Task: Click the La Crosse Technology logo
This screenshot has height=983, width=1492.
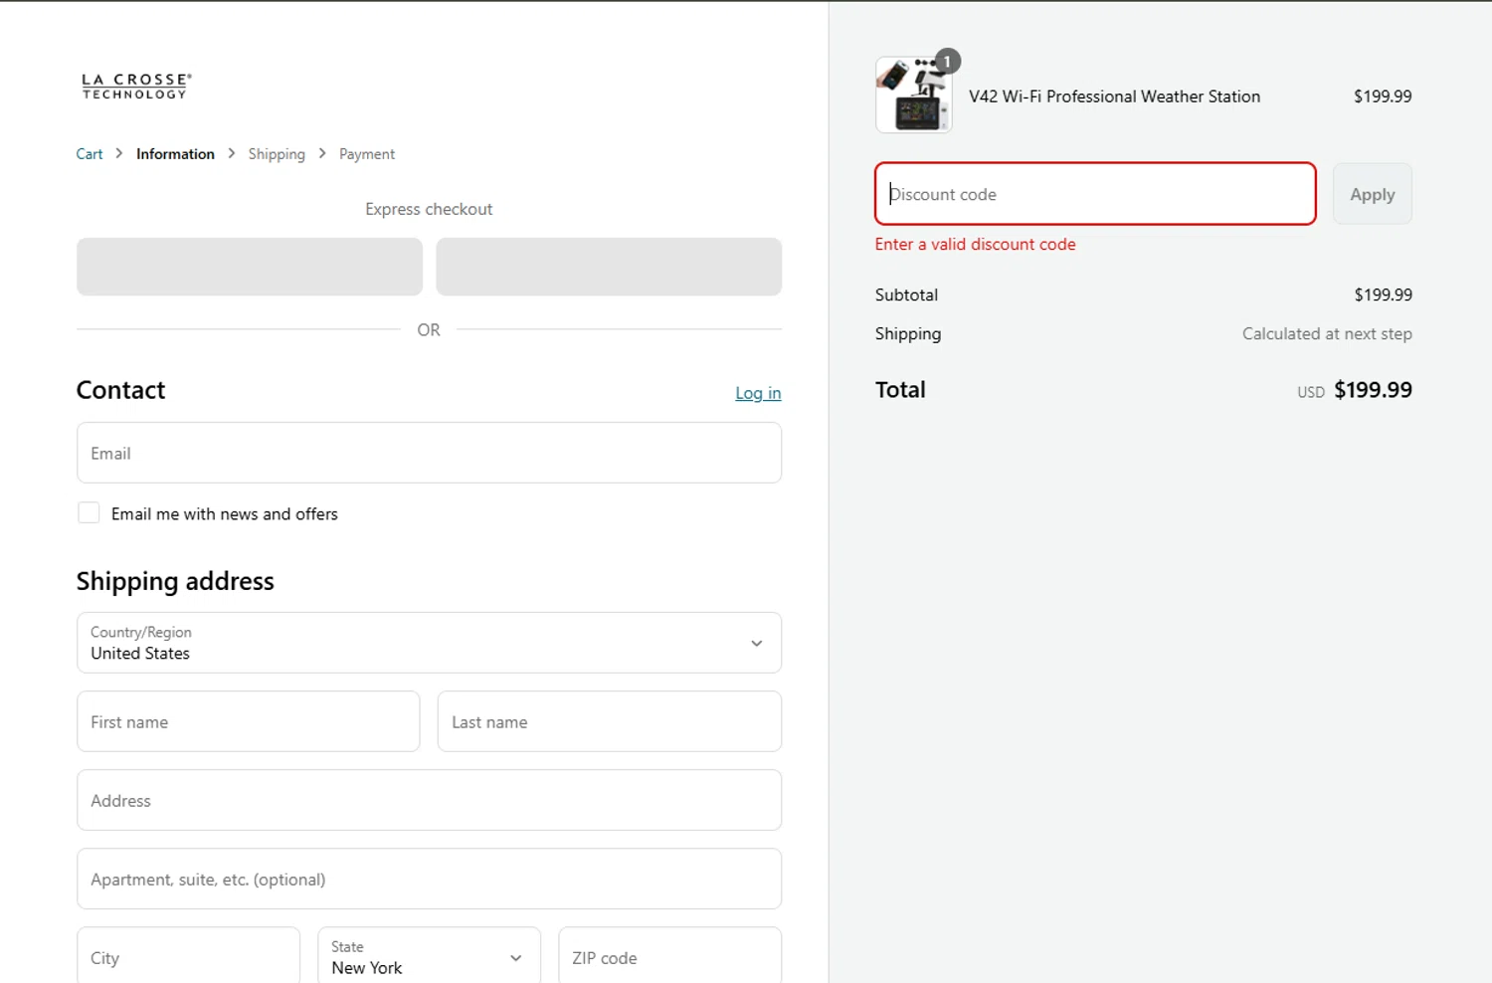Action: coord(136,87)
